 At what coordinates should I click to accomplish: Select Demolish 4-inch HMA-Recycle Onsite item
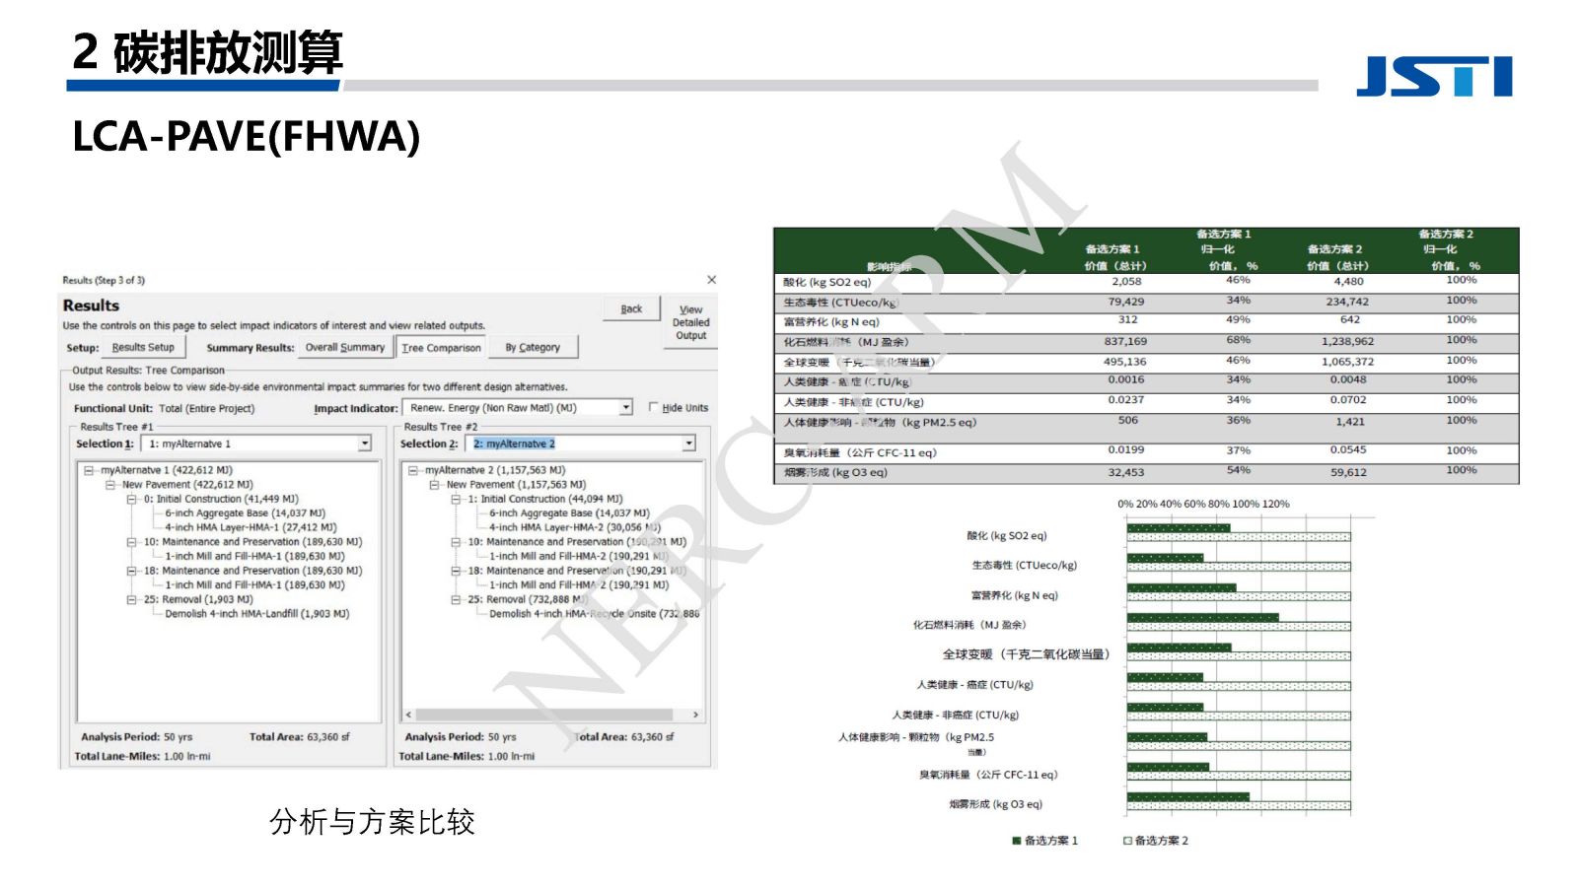coord(595,613)
